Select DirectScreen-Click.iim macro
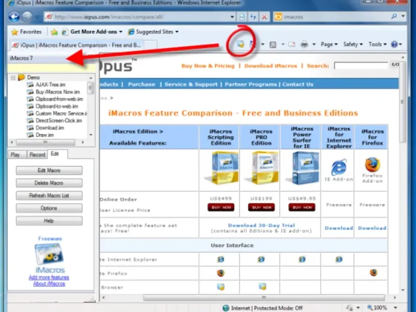Screen dimensions: 416x312 coord(59,121)
